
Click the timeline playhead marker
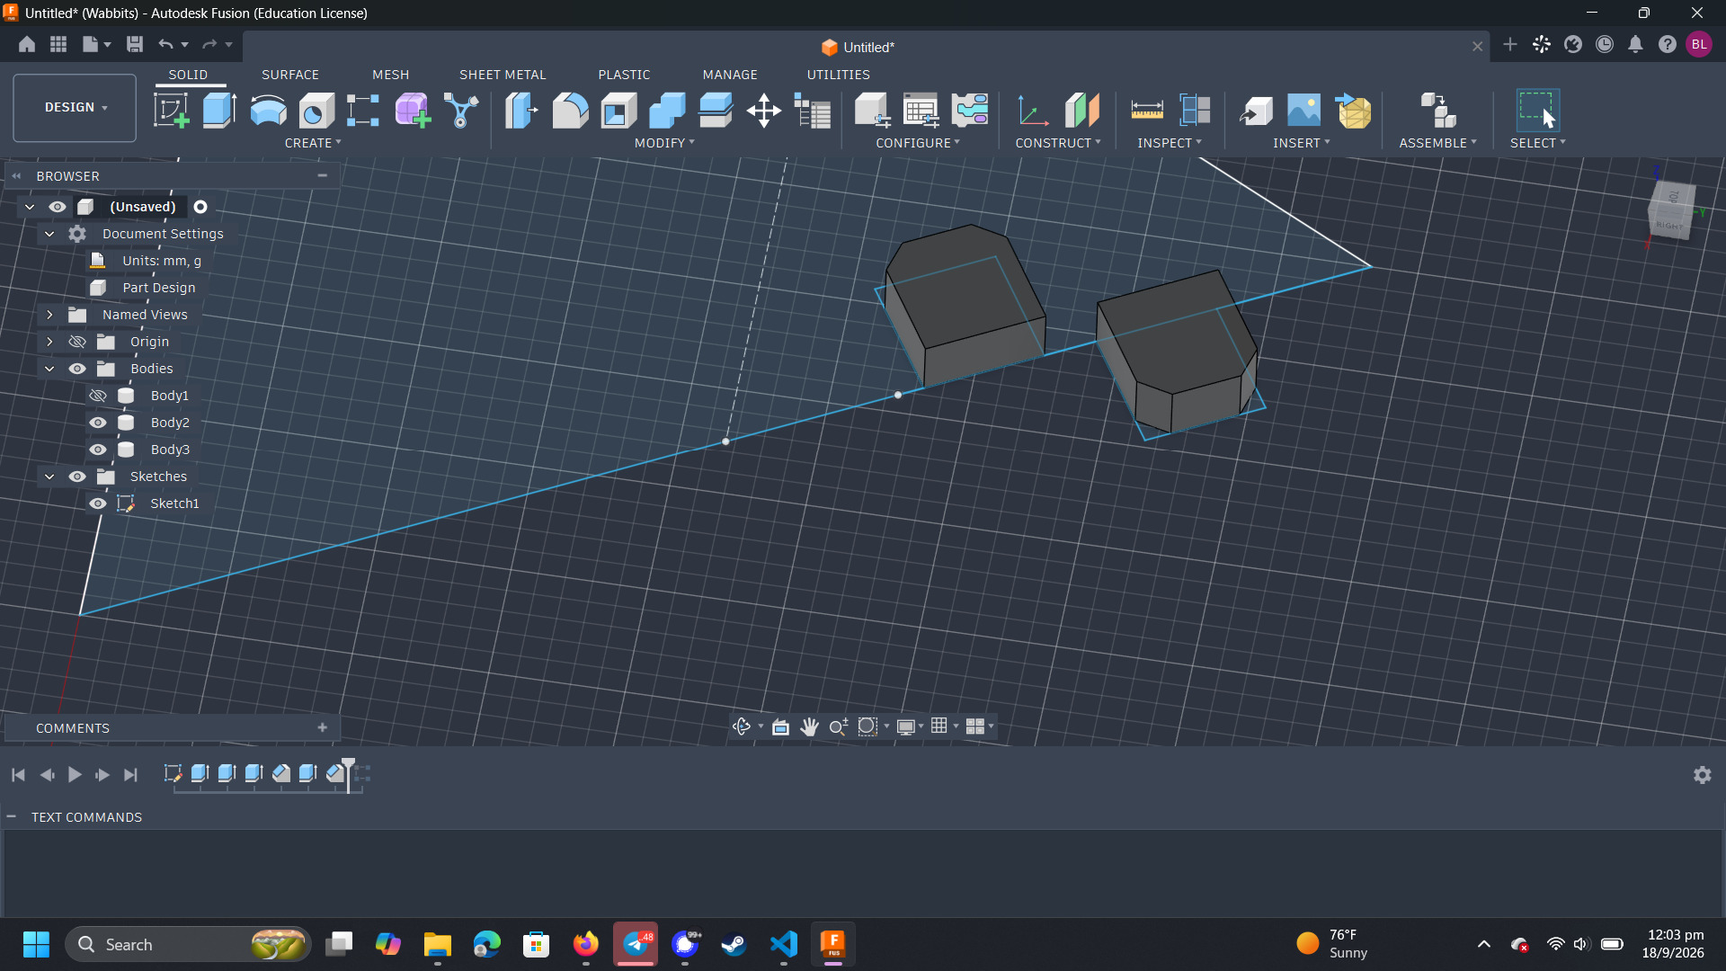pos(349,773)
